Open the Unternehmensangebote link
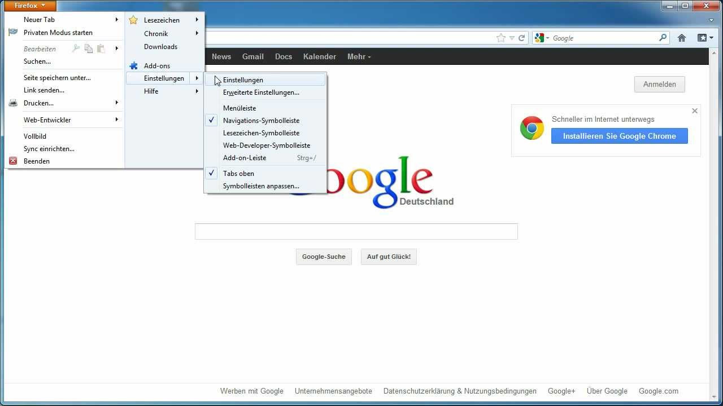This screenshot has height=406, width=723. pyautogui.click(x=333, y=391)
